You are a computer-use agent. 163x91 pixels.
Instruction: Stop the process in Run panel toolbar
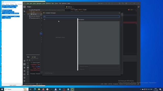pyautogui.click(x=30, y=60)
